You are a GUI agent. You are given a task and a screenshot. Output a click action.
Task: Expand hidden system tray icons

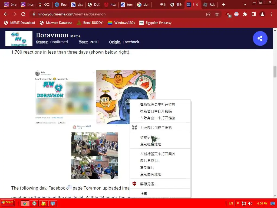click(238, 203)
